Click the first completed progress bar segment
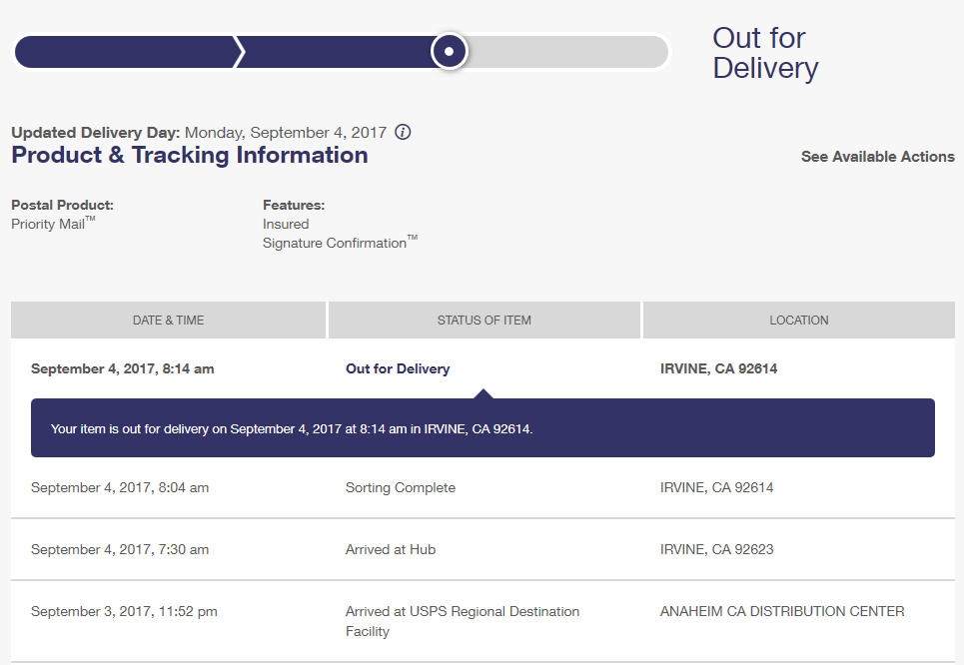This screenshot has width=964, height=665. (x=125, y=52)
